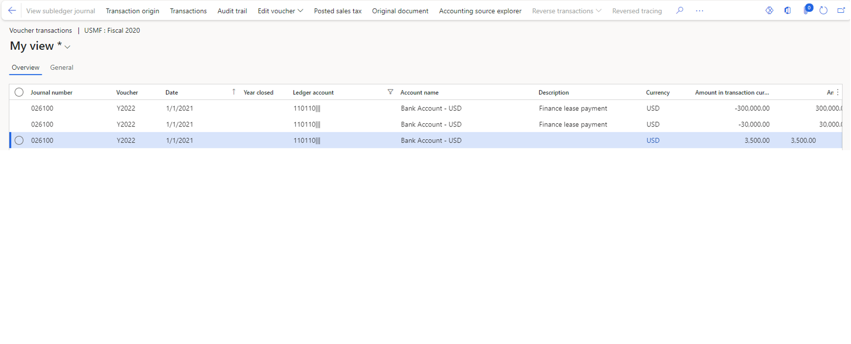Click the Description column header
Viewport: 851px width, 344px height.
pos(554,92)
